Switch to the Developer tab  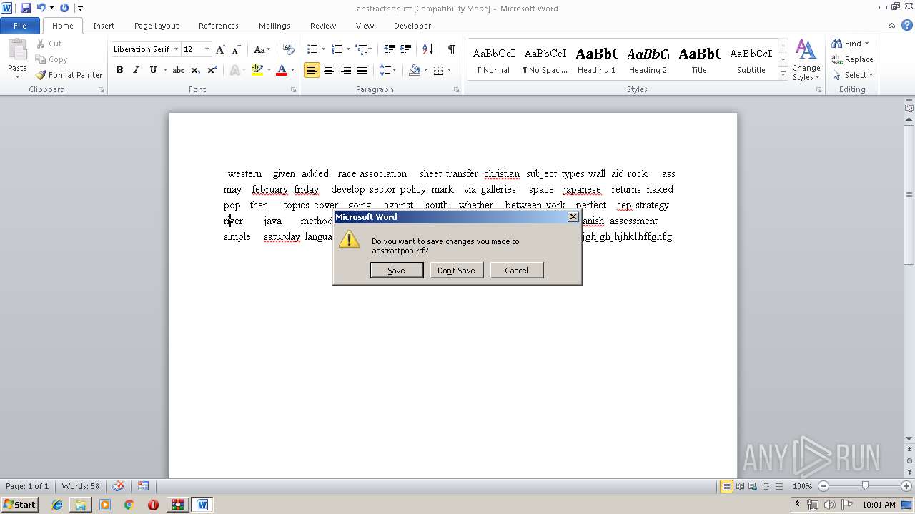(412, 26)
